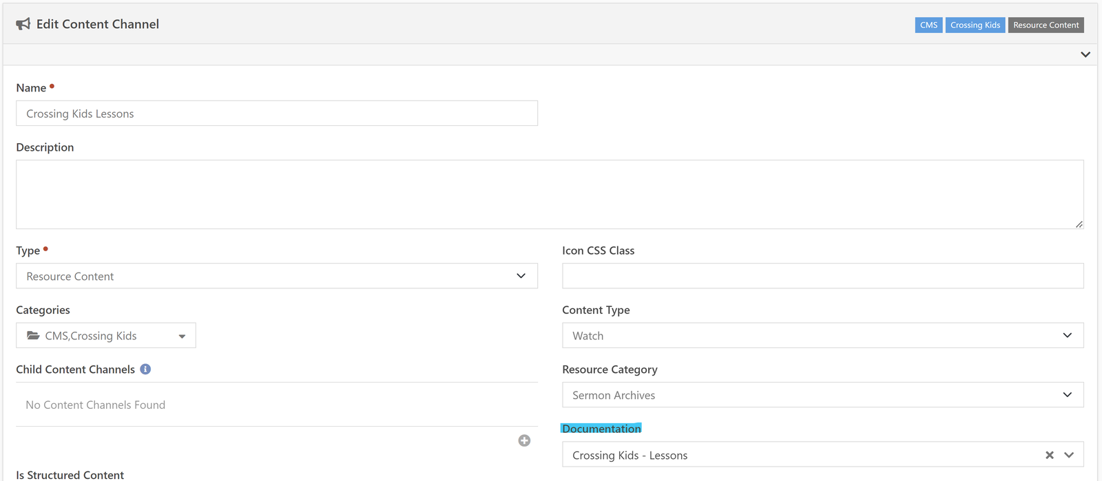Click the Is Structured Content label

point(70,475)
